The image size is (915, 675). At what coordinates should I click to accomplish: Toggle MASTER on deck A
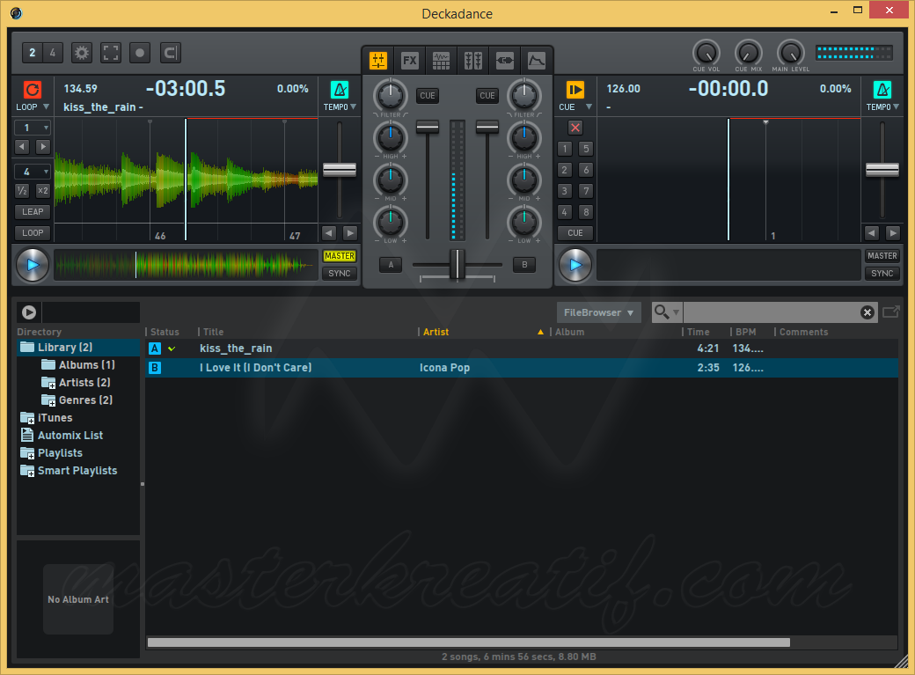[x=340, y=256]
